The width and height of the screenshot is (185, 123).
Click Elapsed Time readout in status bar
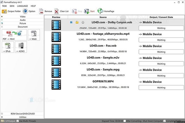(x=112, y=121)
